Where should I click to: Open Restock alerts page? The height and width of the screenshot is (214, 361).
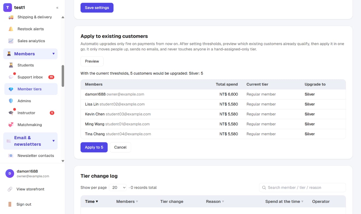click(31, 29)
